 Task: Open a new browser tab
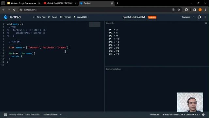click(118, 3)
